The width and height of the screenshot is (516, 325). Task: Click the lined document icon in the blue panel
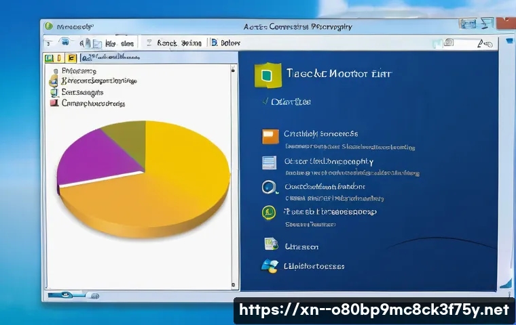click(270, 162)
